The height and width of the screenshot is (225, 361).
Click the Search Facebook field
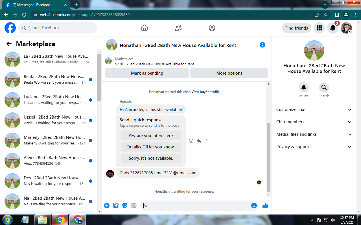pyautogui.click(x=58, y=28)
